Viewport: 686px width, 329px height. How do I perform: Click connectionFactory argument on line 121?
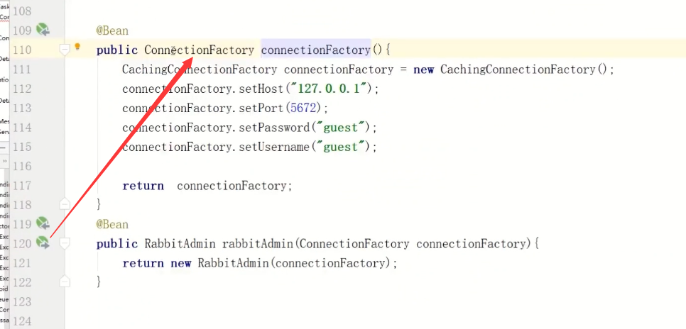331,264
